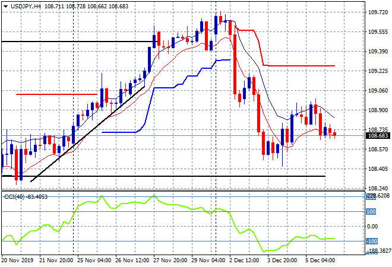The width and height of the screenshot is (392, 267).
Task: Click the USDJPY,H4 chart title text
Action: pos(26,7)
